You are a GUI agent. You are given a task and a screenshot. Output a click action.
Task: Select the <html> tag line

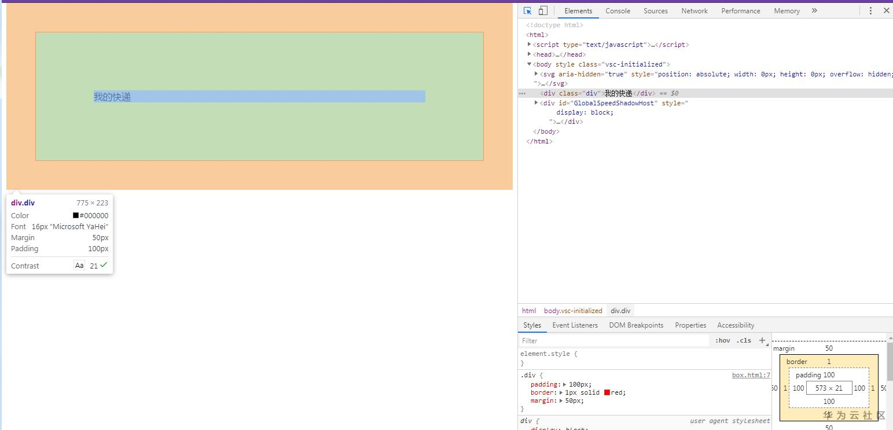click(537, 35)
